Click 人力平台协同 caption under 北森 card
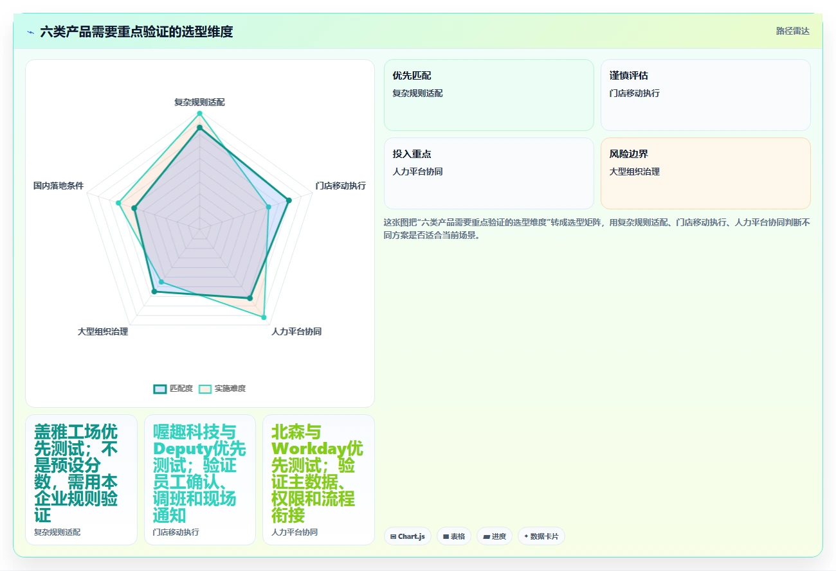 295,532
